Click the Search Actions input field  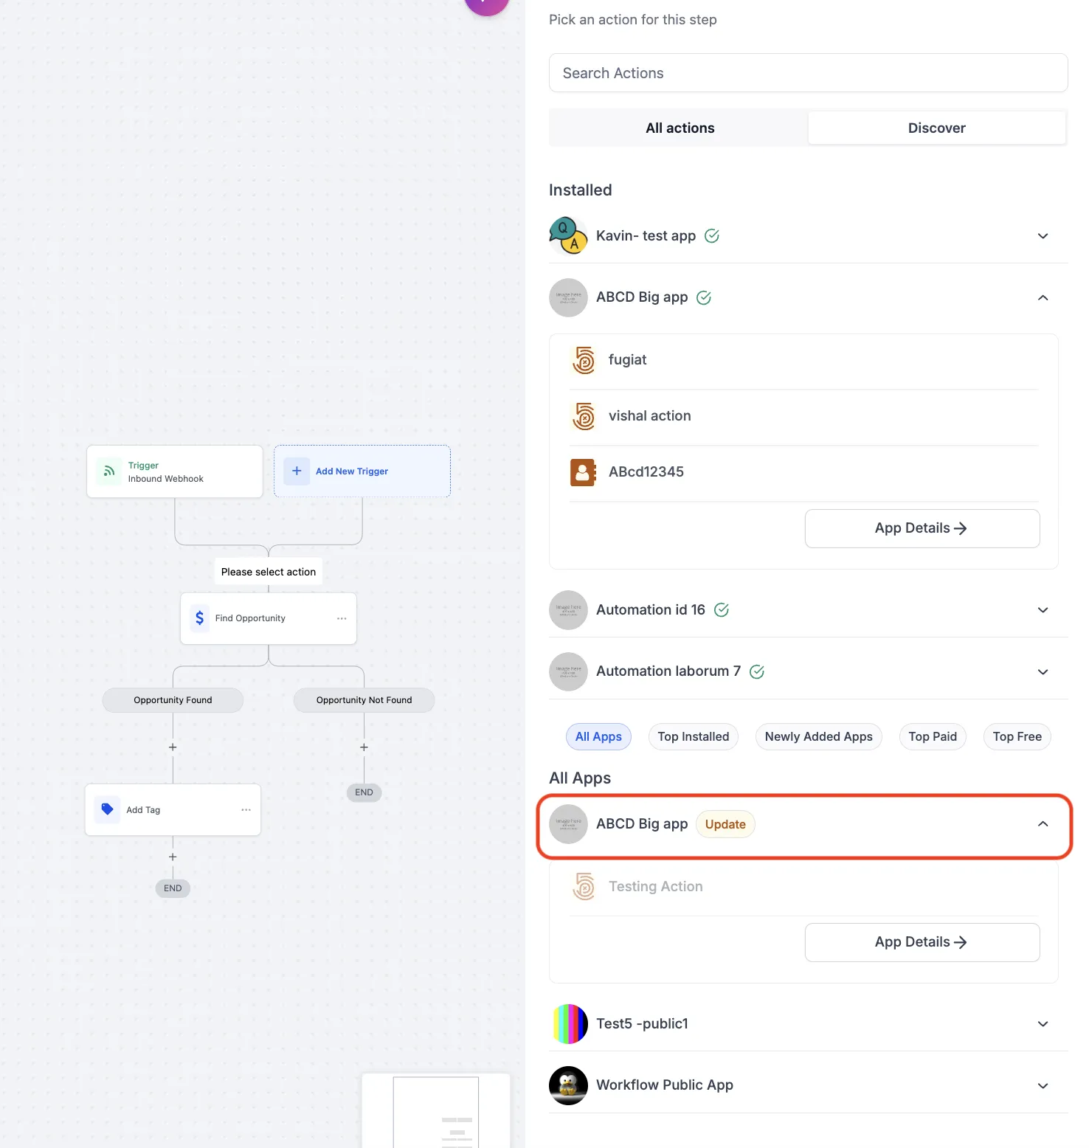809,73
